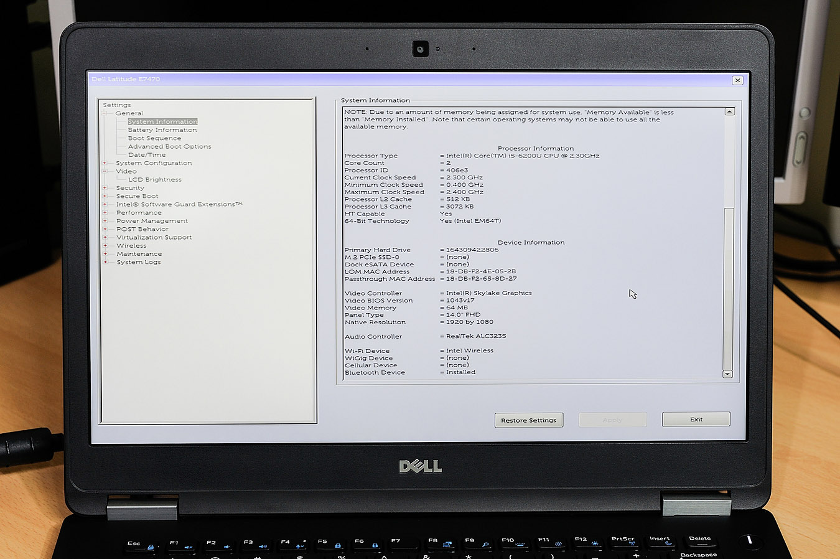Select the Maintenance category label
Screen dimensions: 840x559
tap(139, 254)
